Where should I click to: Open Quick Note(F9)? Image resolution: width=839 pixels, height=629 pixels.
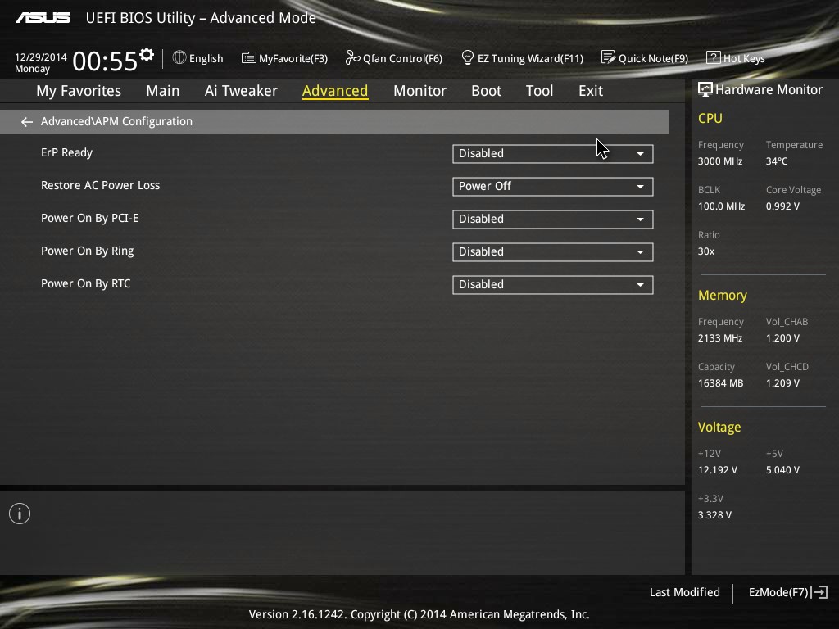[x=645, y=58]
